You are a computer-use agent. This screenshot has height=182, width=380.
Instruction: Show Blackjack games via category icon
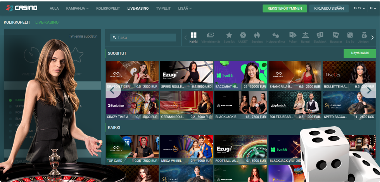(x=320, y=35)
